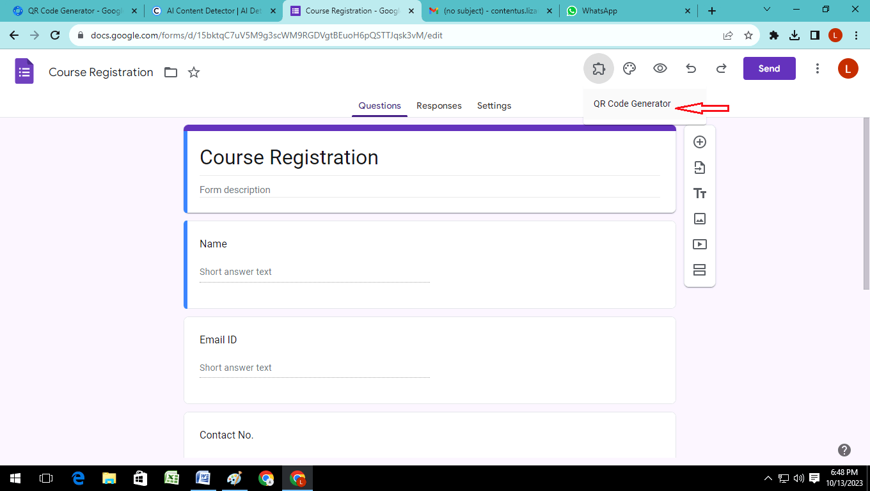Switch to the Responses tab
This screenshot has width=870, height=491.
[439, 105]
